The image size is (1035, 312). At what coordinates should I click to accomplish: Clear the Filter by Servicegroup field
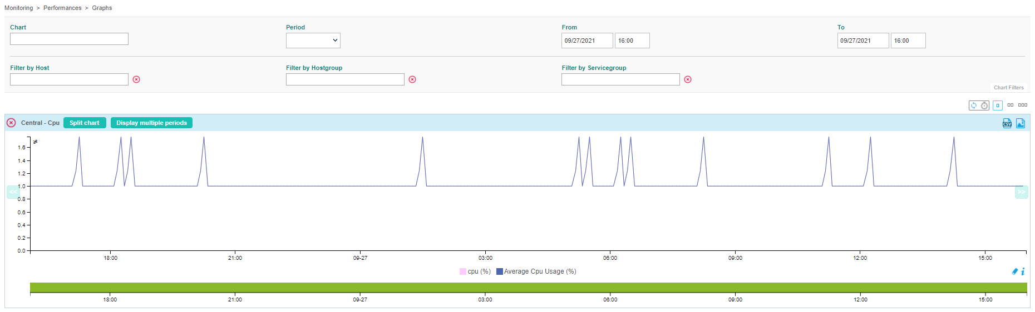coord(688,79)
